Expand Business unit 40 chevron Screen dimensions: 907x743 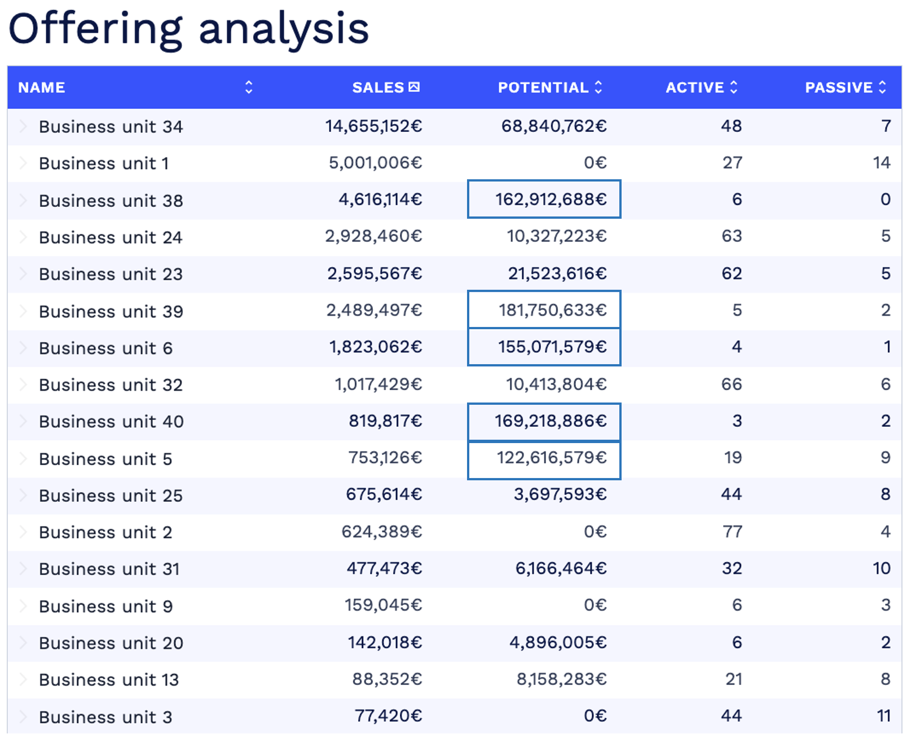point(23,422)
